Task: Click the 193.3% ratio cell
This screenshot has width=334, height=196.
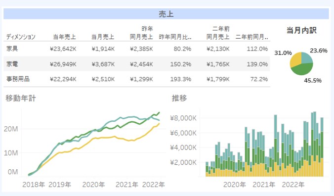Action: coord(181,79)
